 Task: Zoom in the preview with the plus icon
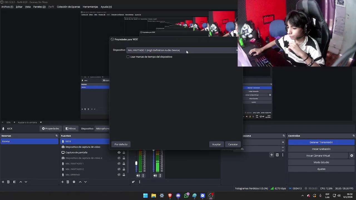click(x=14, y=122)
